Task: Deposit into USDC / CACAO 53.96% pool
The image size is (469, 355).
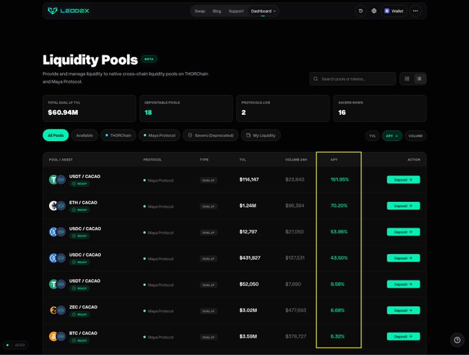Action: click(x=403, y=232)
